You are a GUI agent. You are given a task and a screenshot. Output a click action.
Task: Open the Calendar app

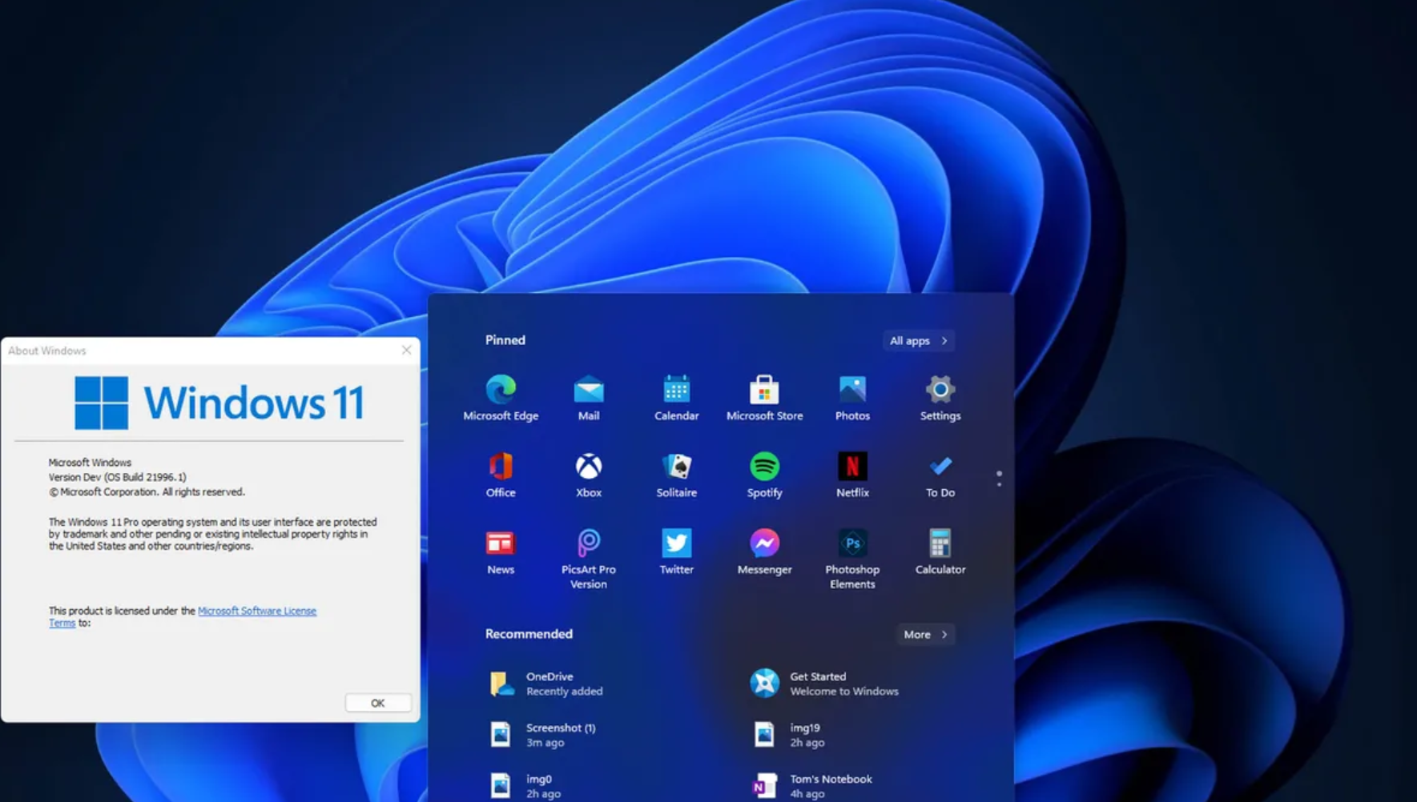676,398
